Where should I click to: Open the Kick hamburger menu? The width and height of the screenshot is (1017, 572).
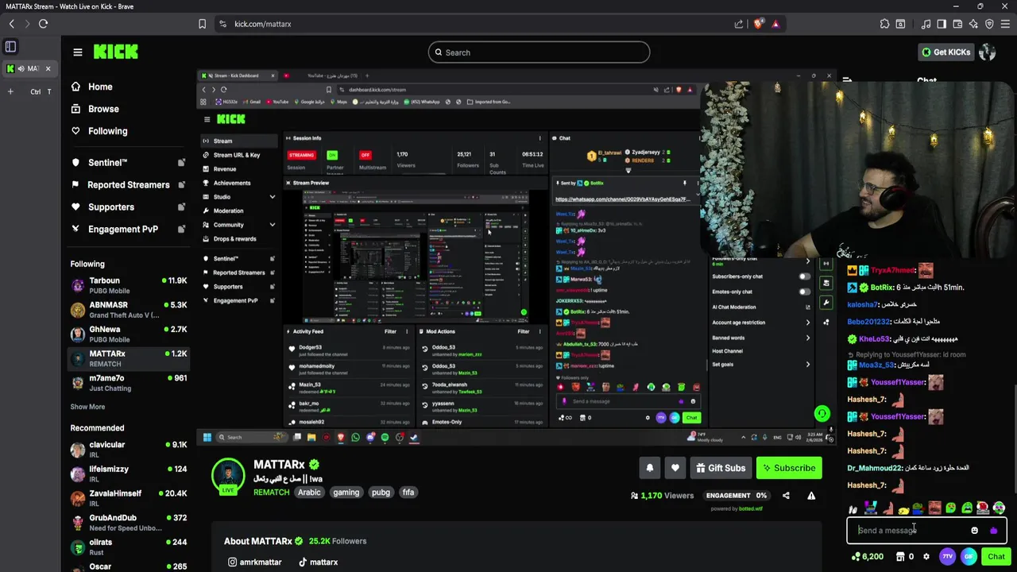pyautogui.click(x=78, y=52)
